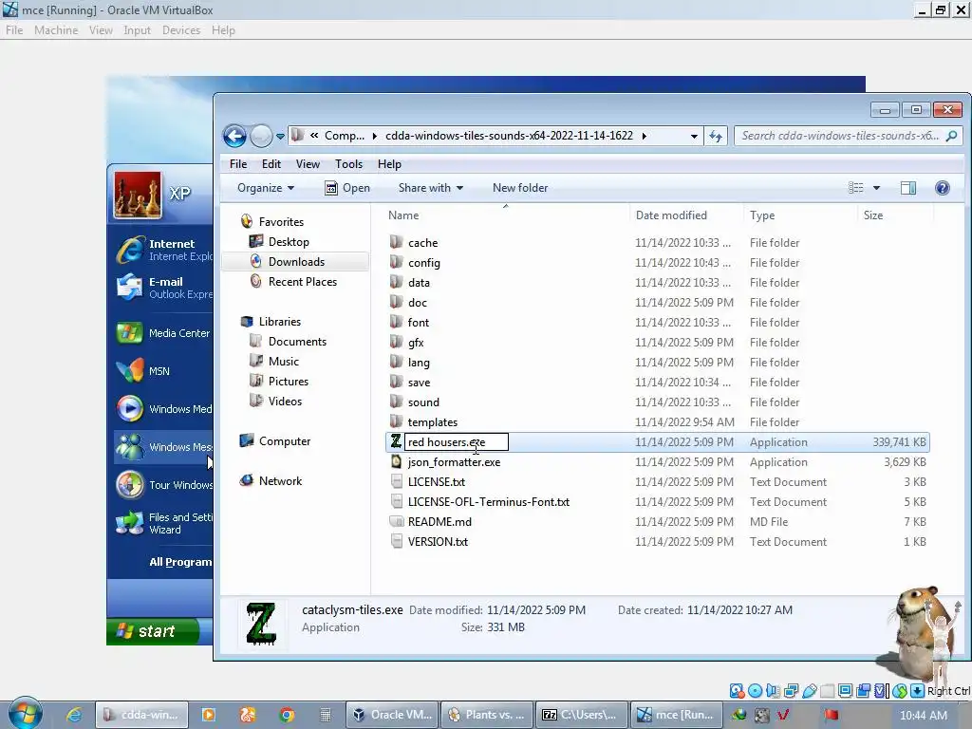Click the Search cdda-windows-tiles field

click(x=848, y=136)
